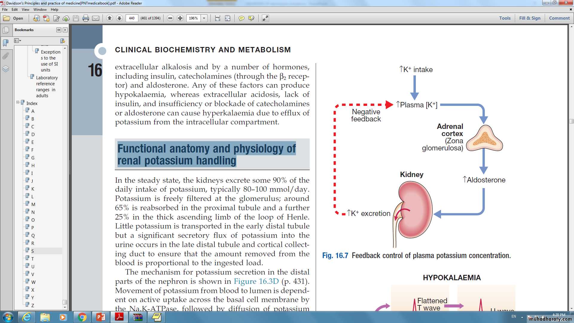Click the Send file by email icon
This screenshot has height=323, width=574.
click(96, 18)
